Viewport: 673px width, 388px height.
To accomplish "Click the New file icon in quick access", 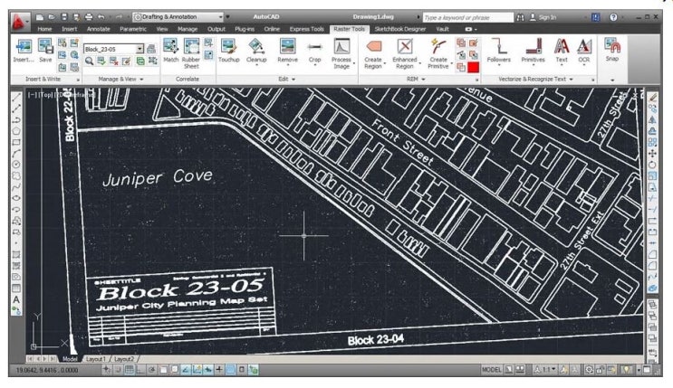I will [x=40, y=17].
